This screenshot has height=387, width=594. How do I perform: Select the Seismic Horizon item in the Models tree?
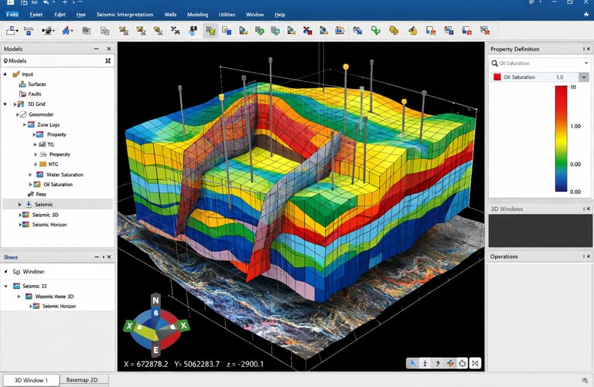point(49,224)
